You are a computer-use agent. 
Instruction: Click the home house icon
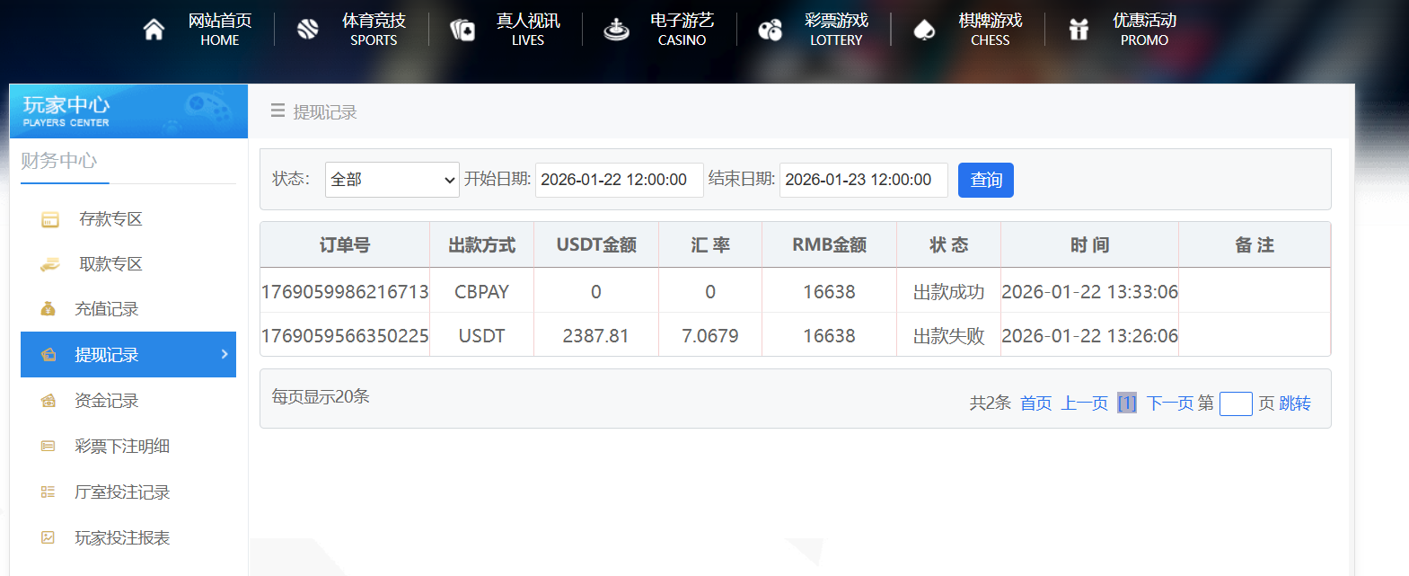(154, 30)
